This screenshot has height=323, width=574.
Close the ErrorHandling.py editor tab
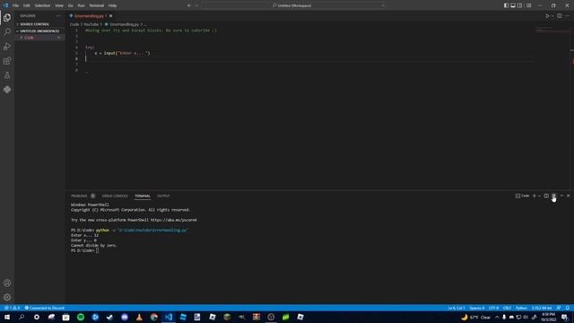[110, 16]
